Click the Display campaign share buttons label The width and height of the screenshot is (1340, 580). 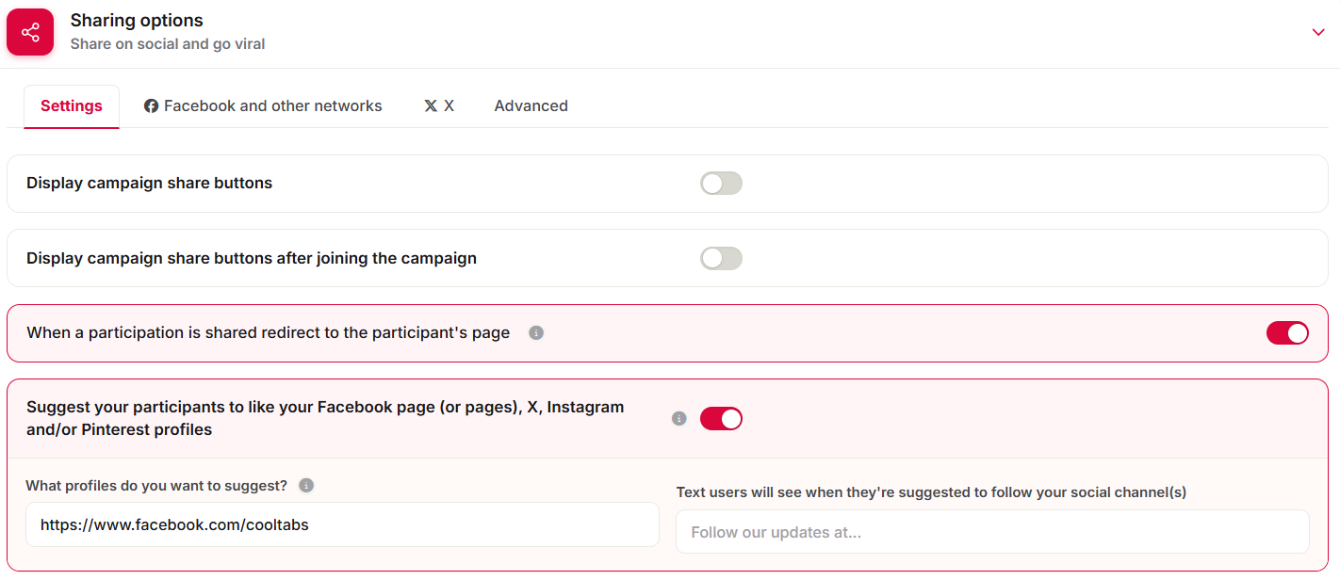click(x=149, y=184)
